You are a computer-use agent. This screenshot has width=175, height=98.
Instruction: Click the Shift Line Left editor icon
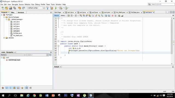point(106,16)
